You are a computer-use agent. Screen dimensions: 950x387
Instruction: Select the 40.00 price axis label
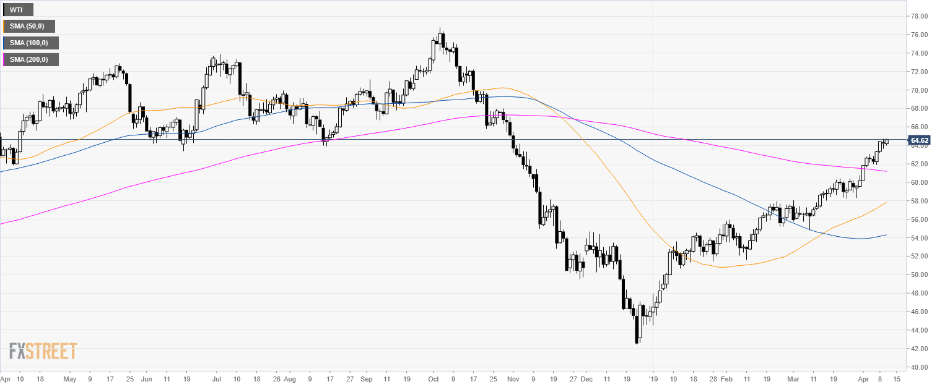coord(918,367)
